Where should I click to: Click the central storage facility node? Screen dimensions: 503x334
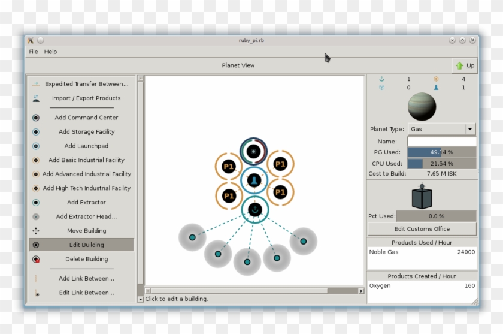[254, 180]
